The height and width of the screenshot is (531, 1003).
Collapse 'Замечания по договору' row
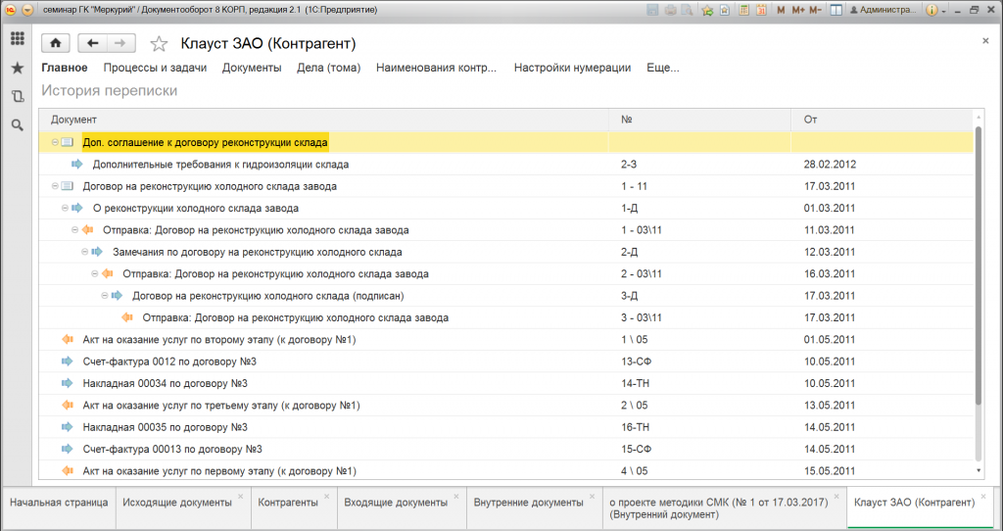coord(85,252)
